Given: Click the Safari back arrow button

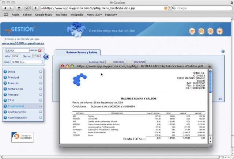Looking at the screenshot, I should point(5,8).
